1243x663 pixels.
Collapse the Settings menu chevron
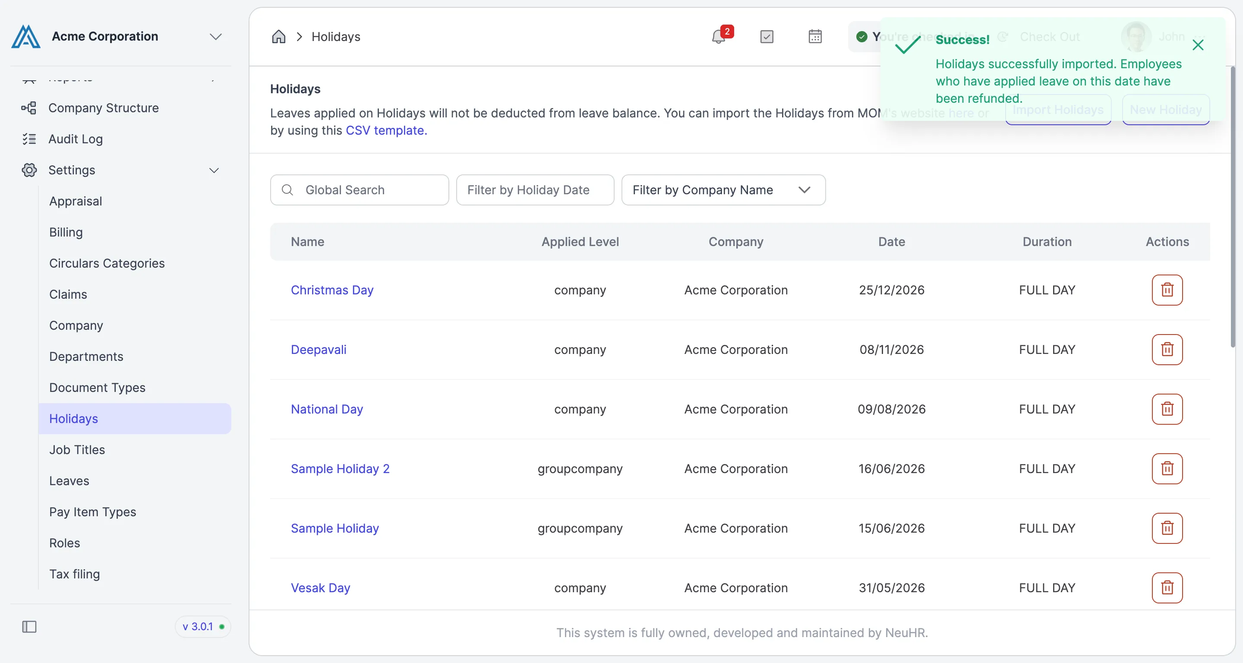click(x=214, y=170)
